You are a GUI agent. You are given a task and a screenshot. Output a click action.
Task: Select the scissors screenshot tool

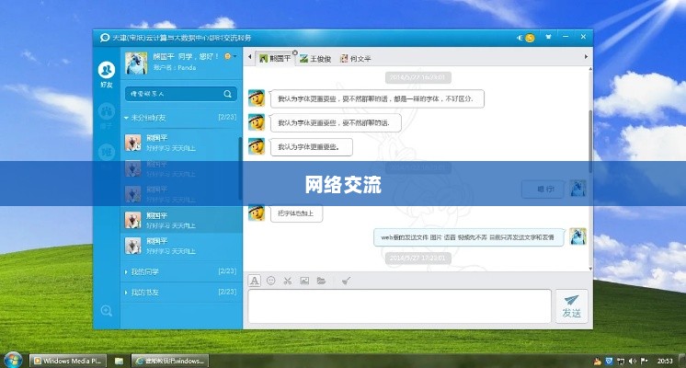tap(288, 281)
